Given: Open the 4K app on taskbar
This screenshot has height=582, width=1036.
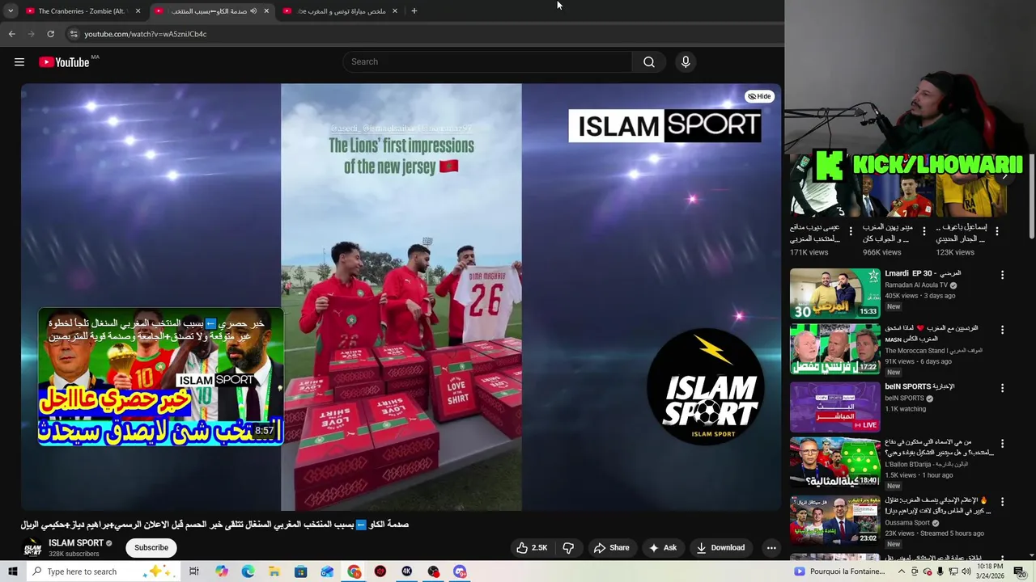Looking at the screenshot, I should [x=407, y=571].
